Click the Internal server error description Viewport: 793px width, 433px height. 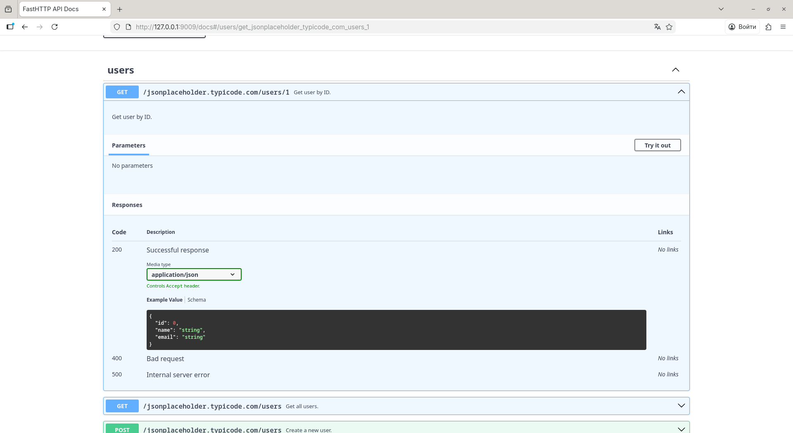click(178, 375)
